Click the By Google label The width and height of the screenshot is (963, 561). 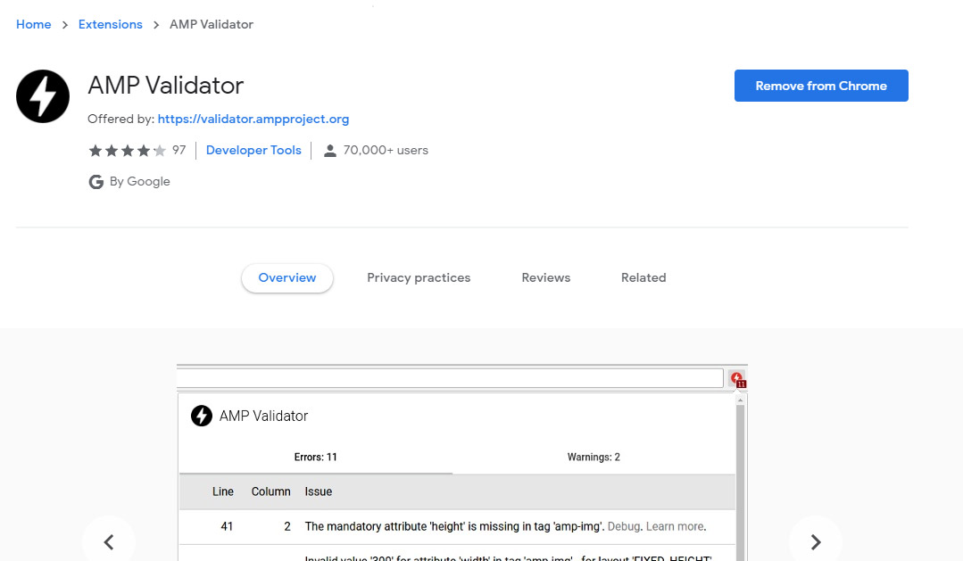[140, 182]
